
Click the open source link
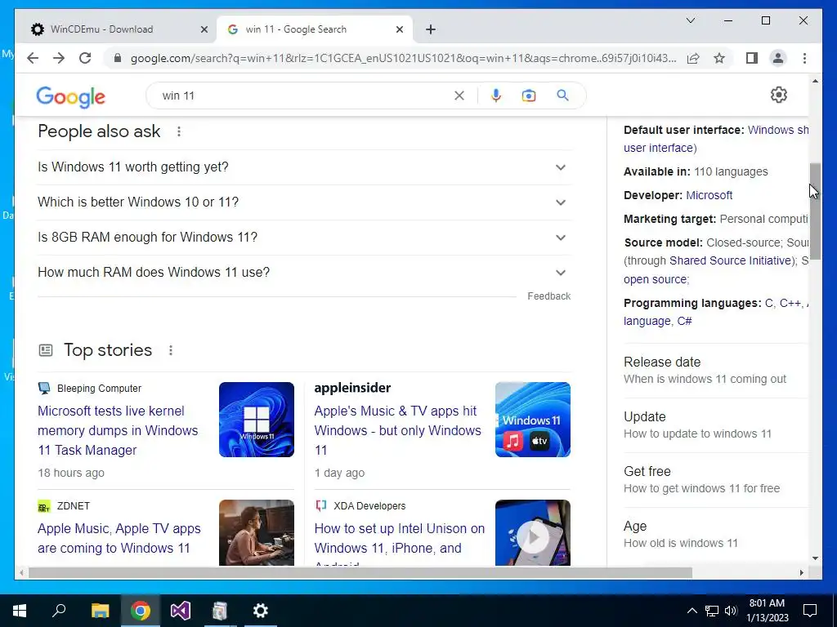pos(655,279)
